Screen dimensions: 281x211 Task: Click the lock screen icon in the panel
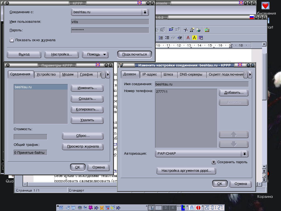192,208
